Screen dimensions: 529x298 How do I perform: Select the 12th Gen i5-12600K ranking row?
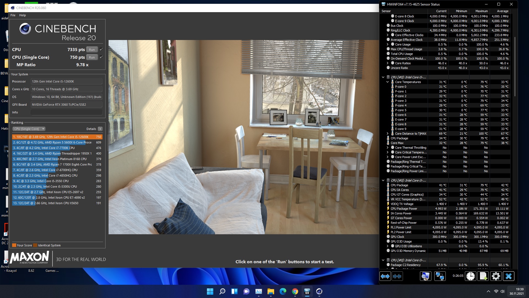click(x=57, y=137)
